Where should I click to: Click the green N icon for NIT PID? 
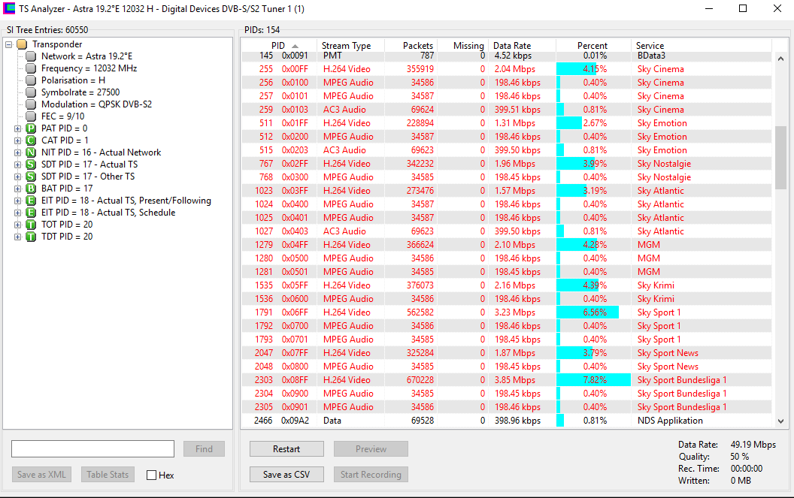31,152
